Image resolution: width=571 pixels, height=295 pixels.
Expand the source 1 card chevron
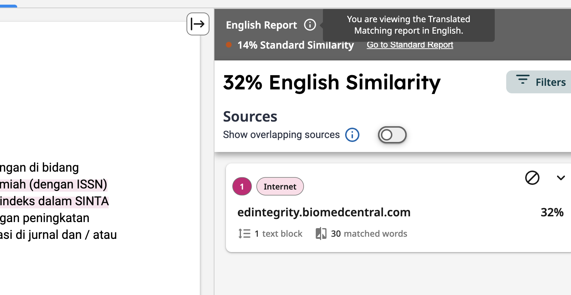[561, 178]
